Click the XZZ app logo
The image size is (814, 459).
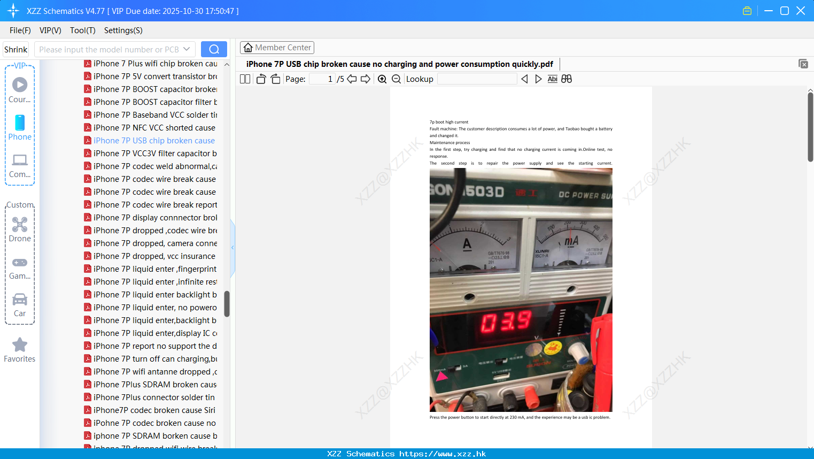coord(13,11)
